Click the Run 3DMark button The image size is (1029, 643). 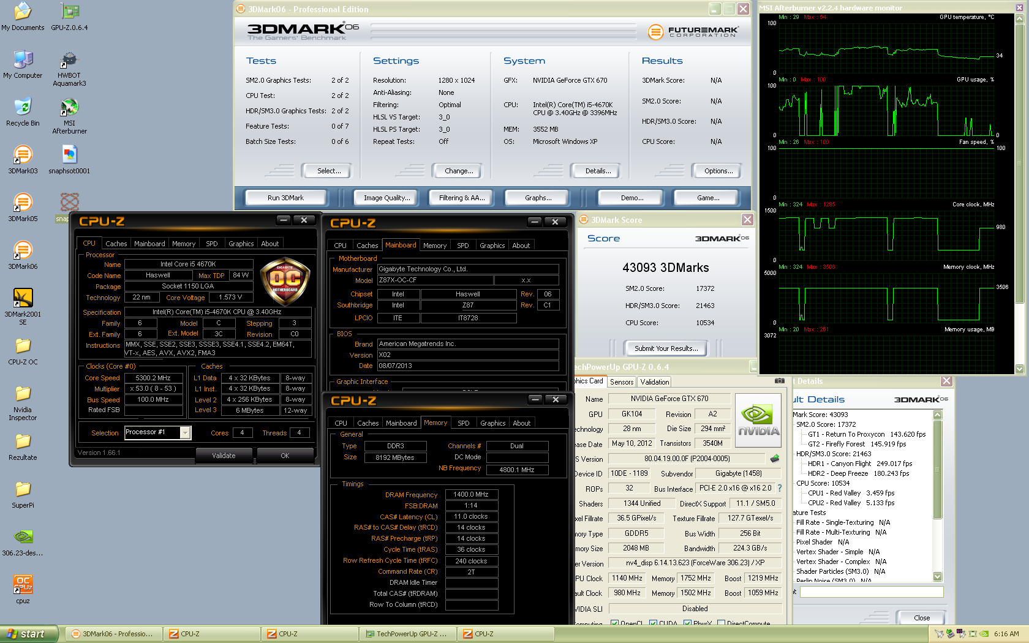(x=285, y=198)
